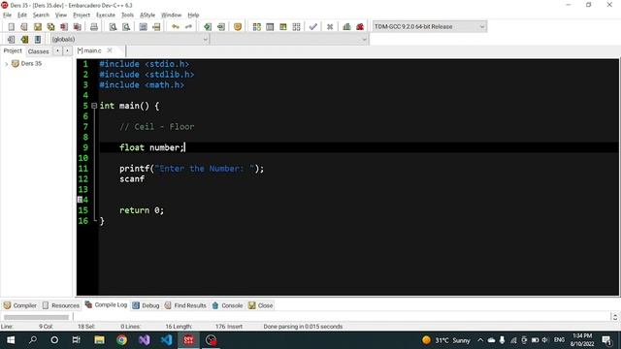Open the Execute menu

point(106,16)
